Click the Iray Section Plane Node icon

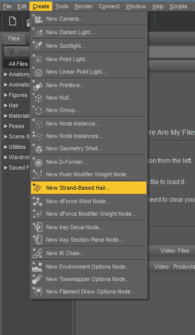(x=38, y=240)
